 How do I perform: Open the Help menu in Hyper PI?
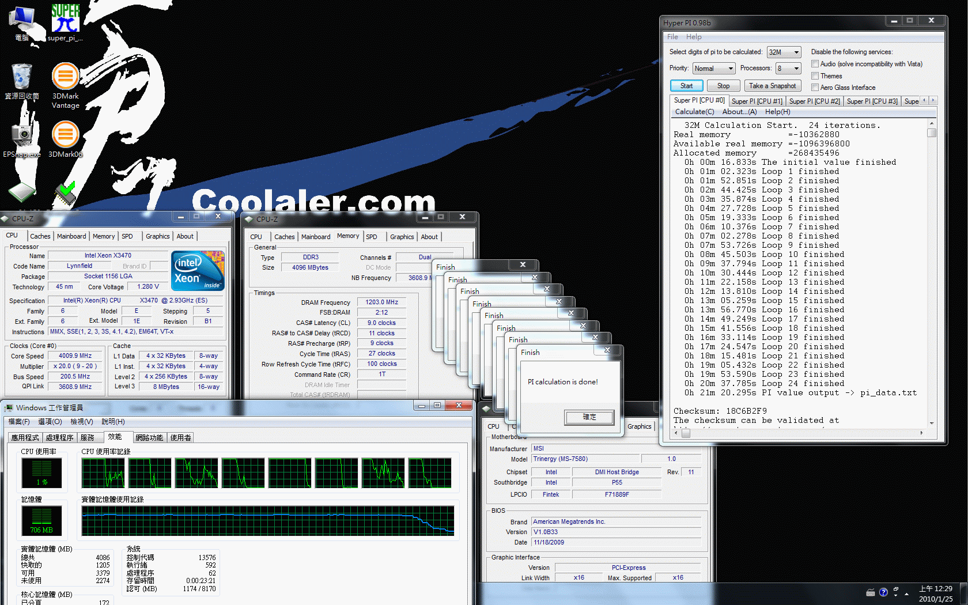(694, 37)
